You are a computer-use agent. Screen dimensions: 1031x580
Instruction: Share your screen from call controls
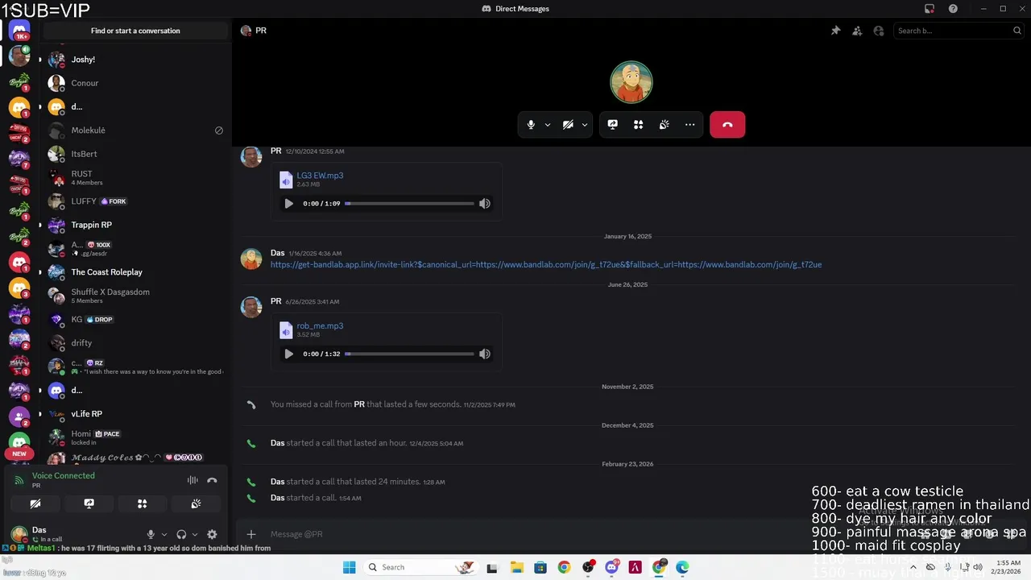613,125
